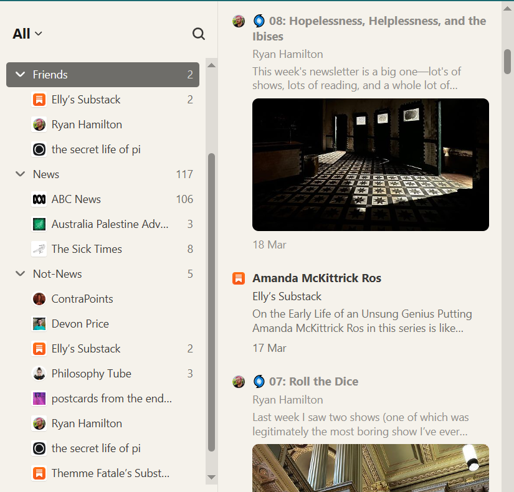The image size is (514, 492).
Task: Click Australia Palestine Advocacy feed icon
Action: [x=39, y=224]
